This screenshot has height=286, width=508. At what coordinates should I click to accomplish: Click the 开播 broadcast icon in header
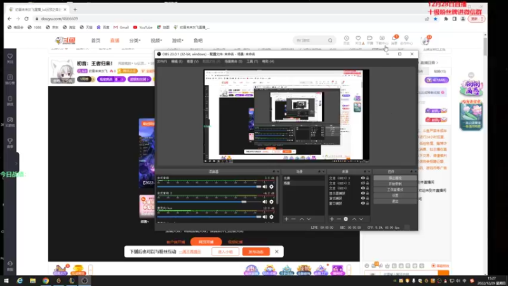click(x=370, y=39)
